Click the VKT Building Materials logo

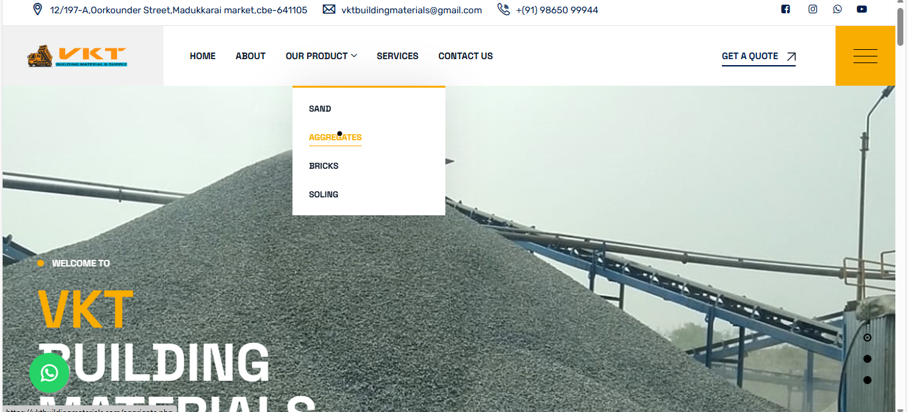click(76, 56)
